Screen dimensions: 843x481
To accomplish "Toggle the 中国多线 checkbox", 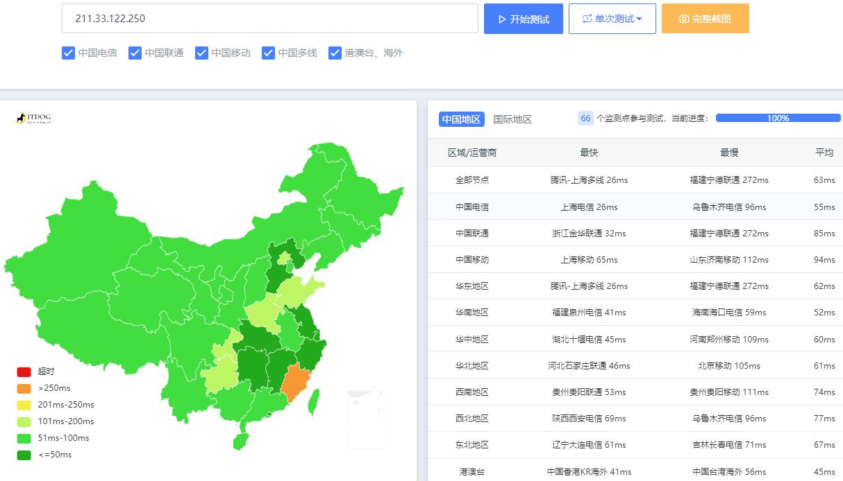I will pos(268,53).
